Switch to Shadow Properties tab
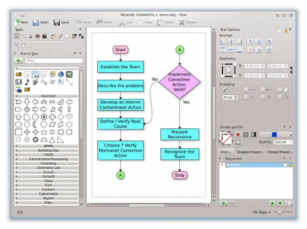 coord(250,152)
